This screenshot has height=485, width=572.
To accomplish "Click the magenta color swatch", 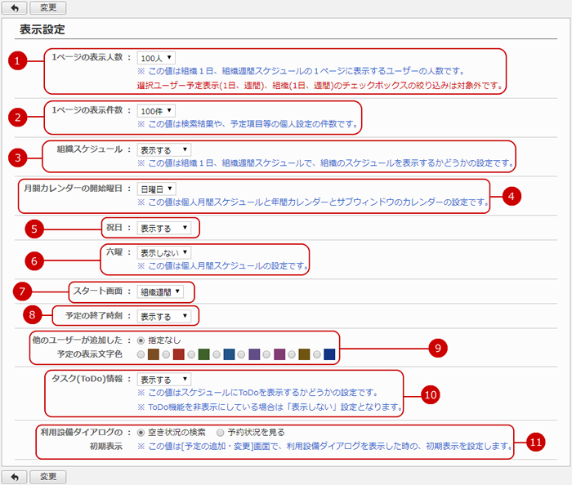I will [x=279, y=354].
